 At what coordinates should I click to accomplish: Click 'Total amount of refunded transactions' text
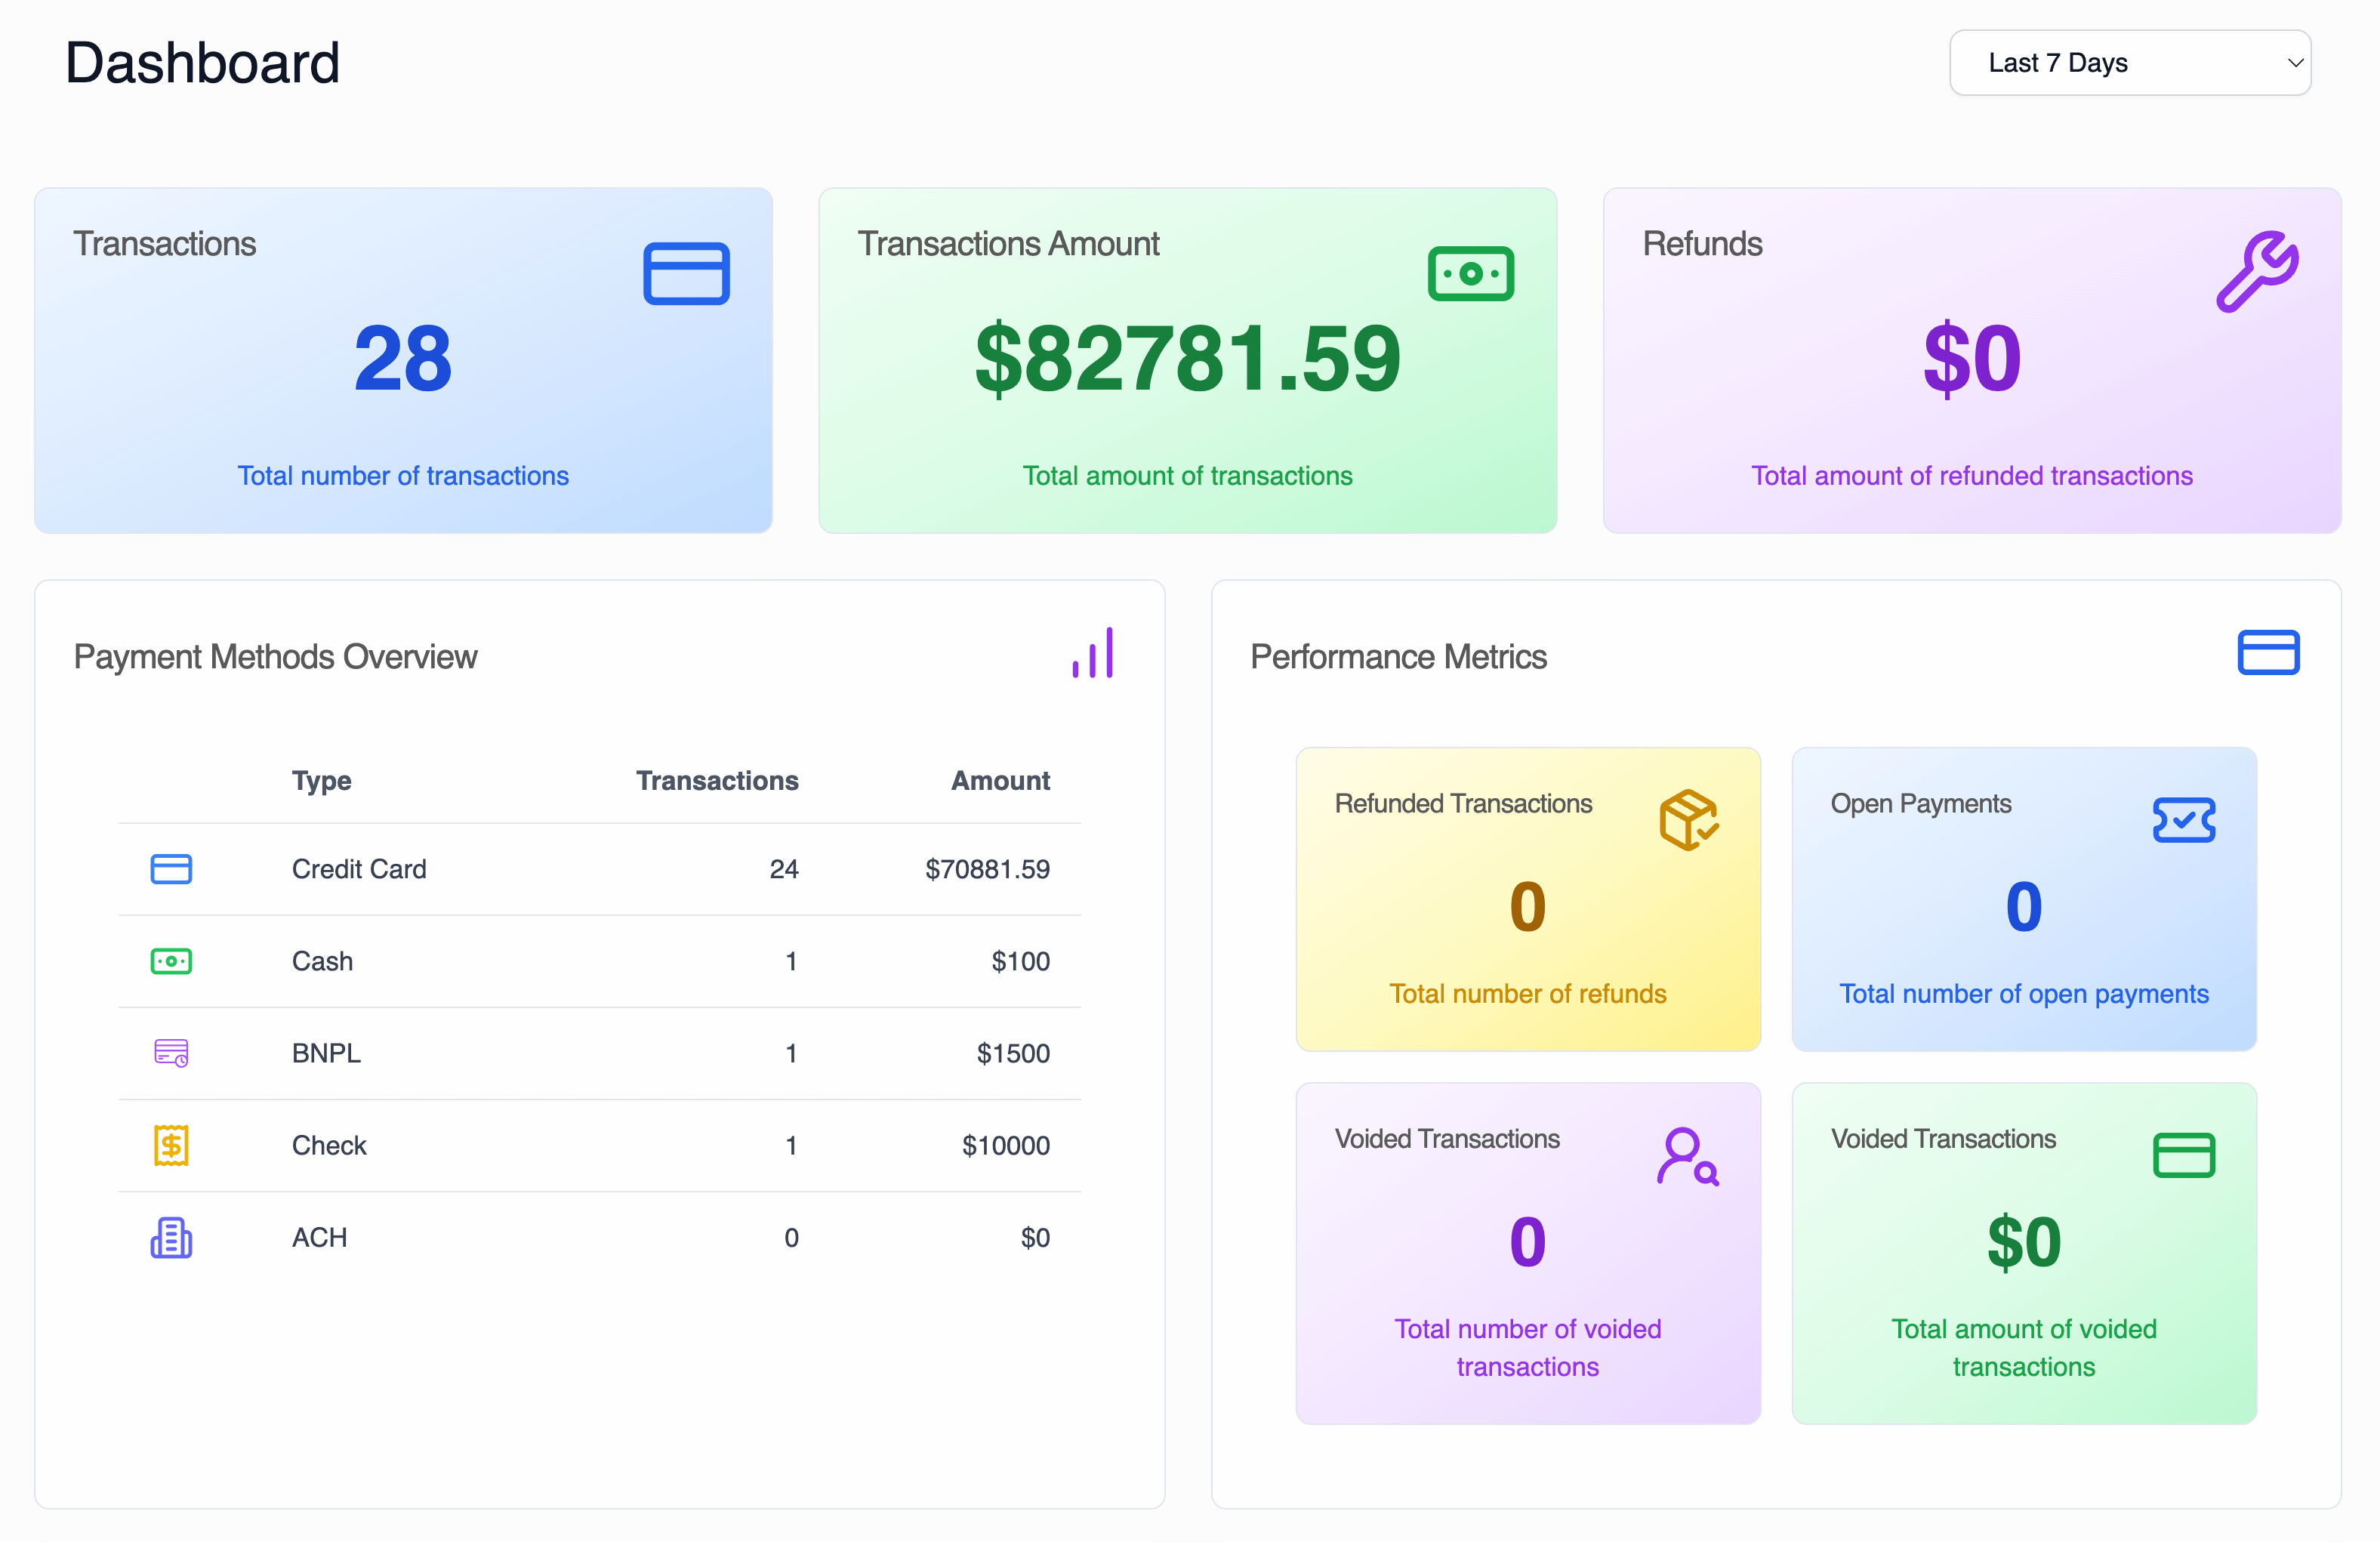(1971, 476)
